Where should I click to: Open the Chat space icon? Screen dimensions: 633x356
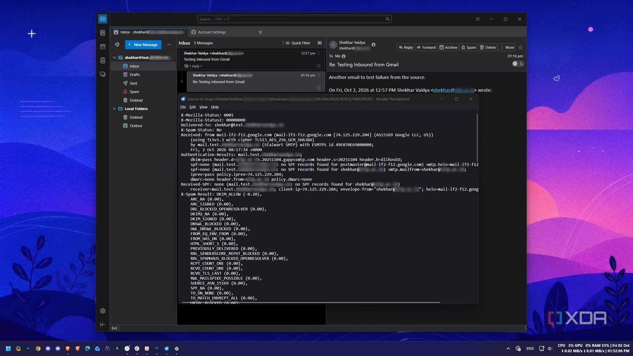103,74
